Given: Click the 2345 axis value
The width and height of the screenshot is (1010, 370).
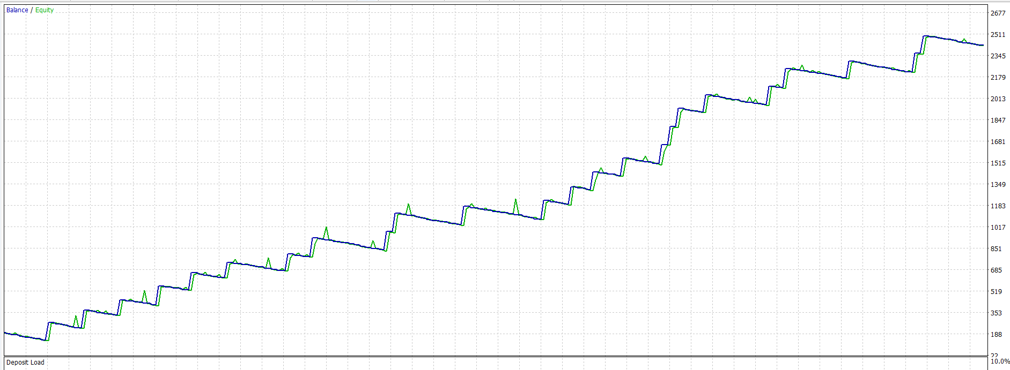Looking at the screenshot, I should [x=998, y=56].
